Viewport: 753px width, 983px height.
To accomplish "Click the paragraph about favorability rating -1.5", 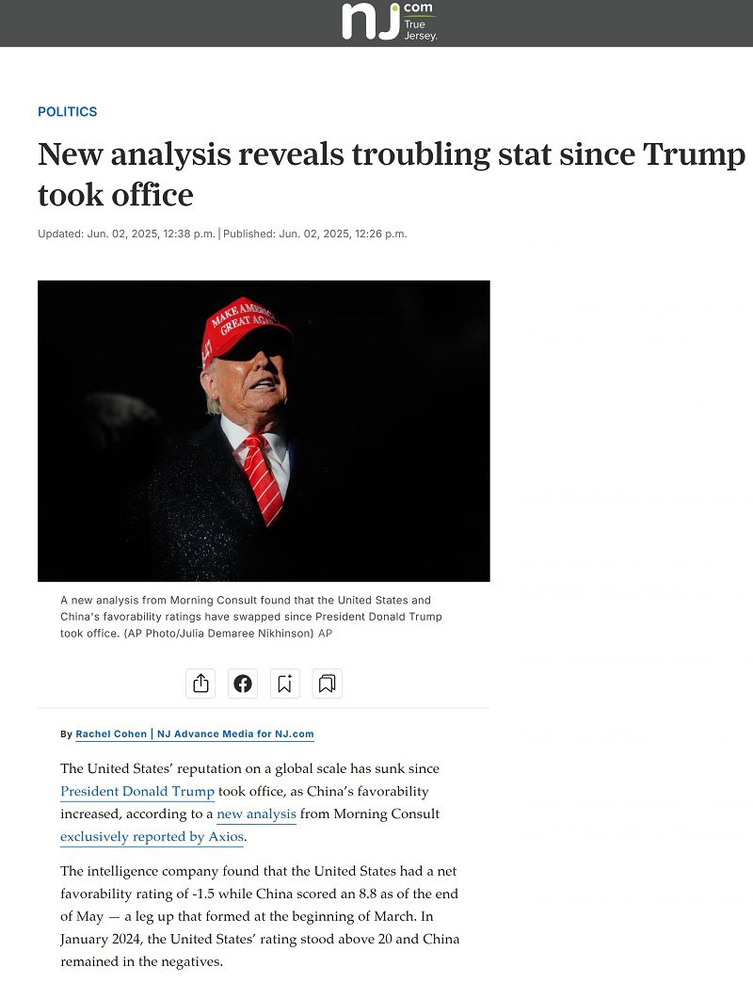I will (x=260, y=916).
